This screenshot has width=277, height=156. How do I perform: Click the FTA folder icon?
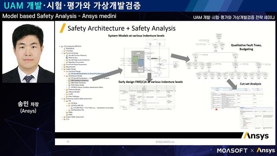pyautogui.click(x=67, y=101)
